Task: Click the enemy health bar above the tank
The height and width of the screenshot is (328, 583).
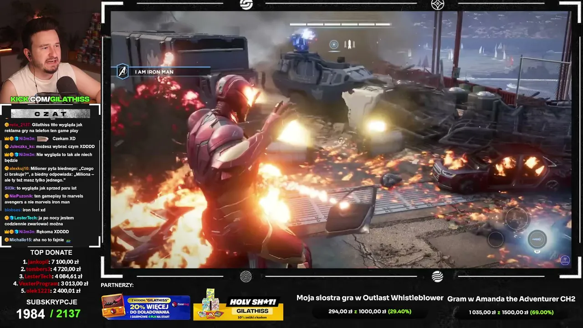Action: [340, 25]
